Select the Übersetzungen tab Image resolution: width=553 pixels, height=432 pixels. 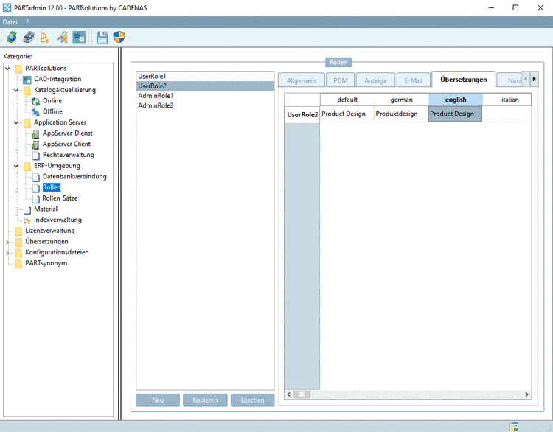pyautogui.click(x=464, y=80)
